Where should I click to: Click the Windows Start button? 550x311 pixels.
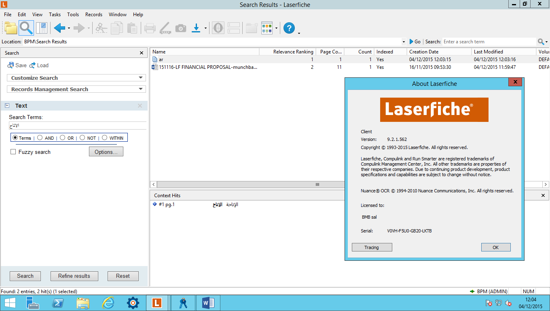(x=10, y=302)
